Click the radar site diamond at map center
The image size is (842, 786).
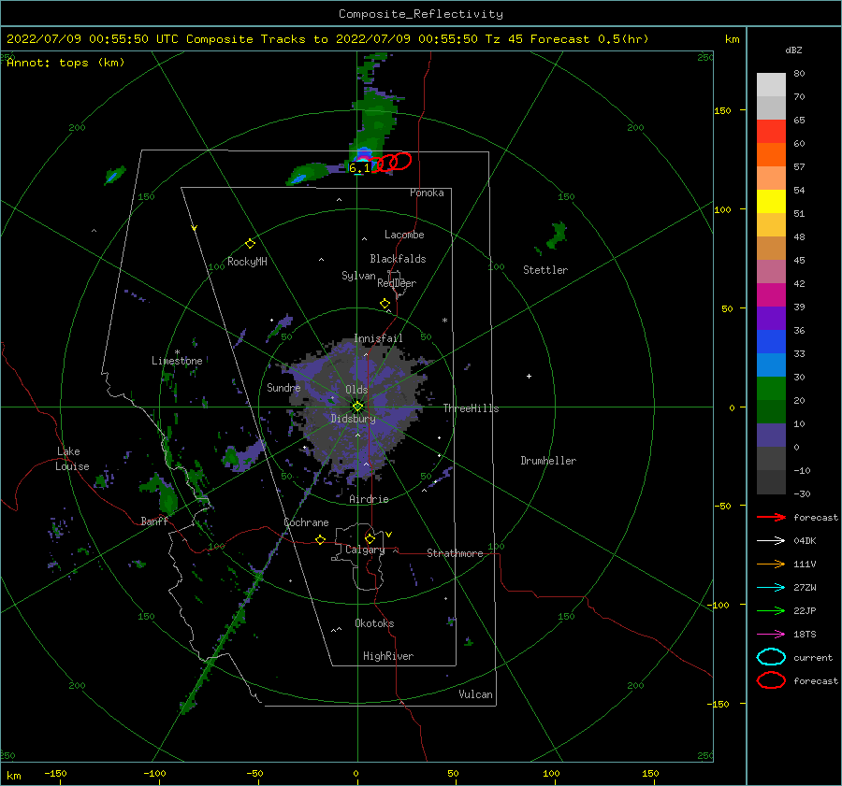coord(357,407)
